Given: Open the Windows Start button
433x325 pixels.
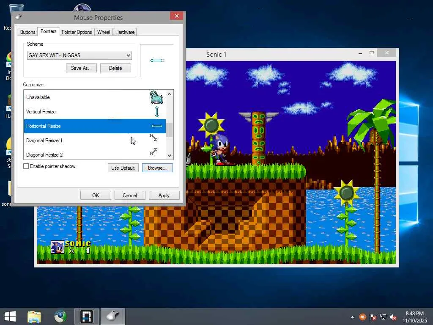Looking at the screenshot, I should click(10, 317).
